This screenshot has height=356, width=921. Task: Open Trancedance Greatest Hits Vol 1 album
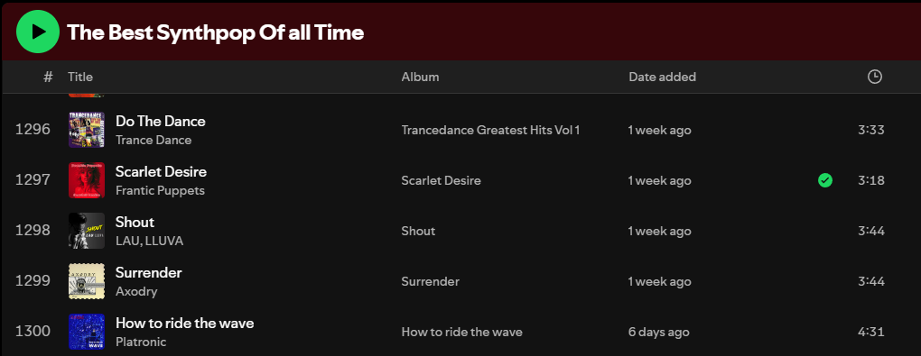pos(490,130)
